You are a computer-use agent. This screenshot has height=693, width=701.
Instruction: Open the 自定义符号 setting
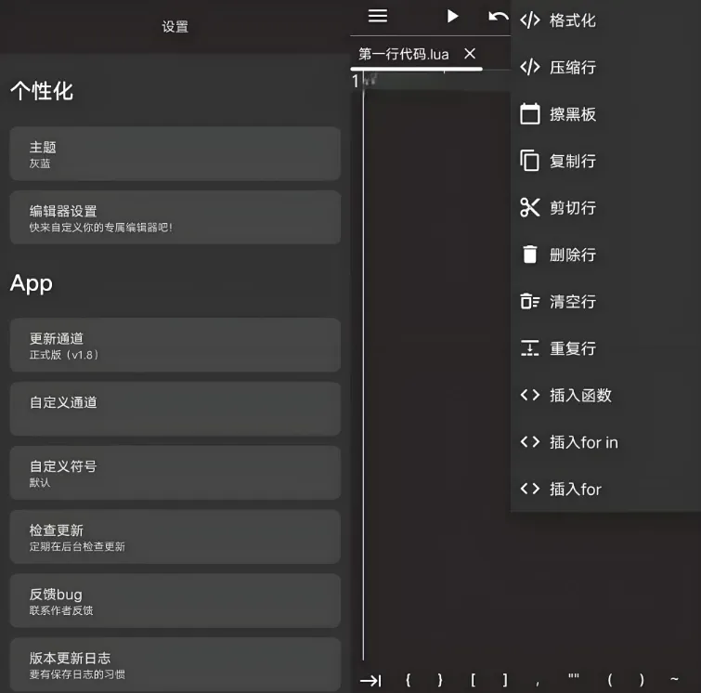175,473
